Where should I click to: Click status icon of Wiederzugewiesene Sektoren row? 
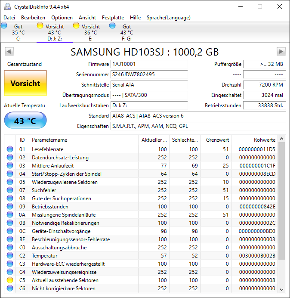pos(10,182)
